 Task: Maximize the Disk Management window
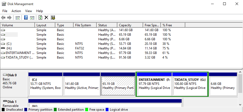[224, 4]
